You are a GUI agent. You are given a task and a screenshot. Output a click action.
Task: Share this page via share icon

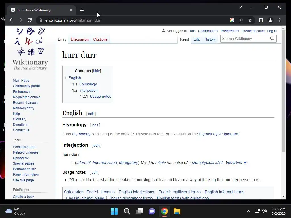(x=241, y=20)
